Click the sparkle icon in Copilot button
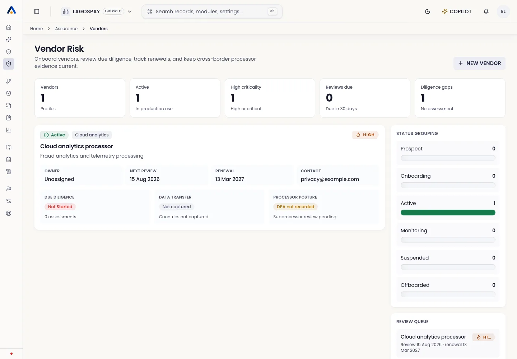 [445, 11]
